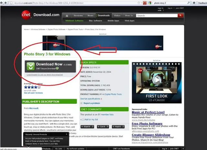Select the Downloads tab
The height and width of the screenshot is (150, 207).
point(104,15)
